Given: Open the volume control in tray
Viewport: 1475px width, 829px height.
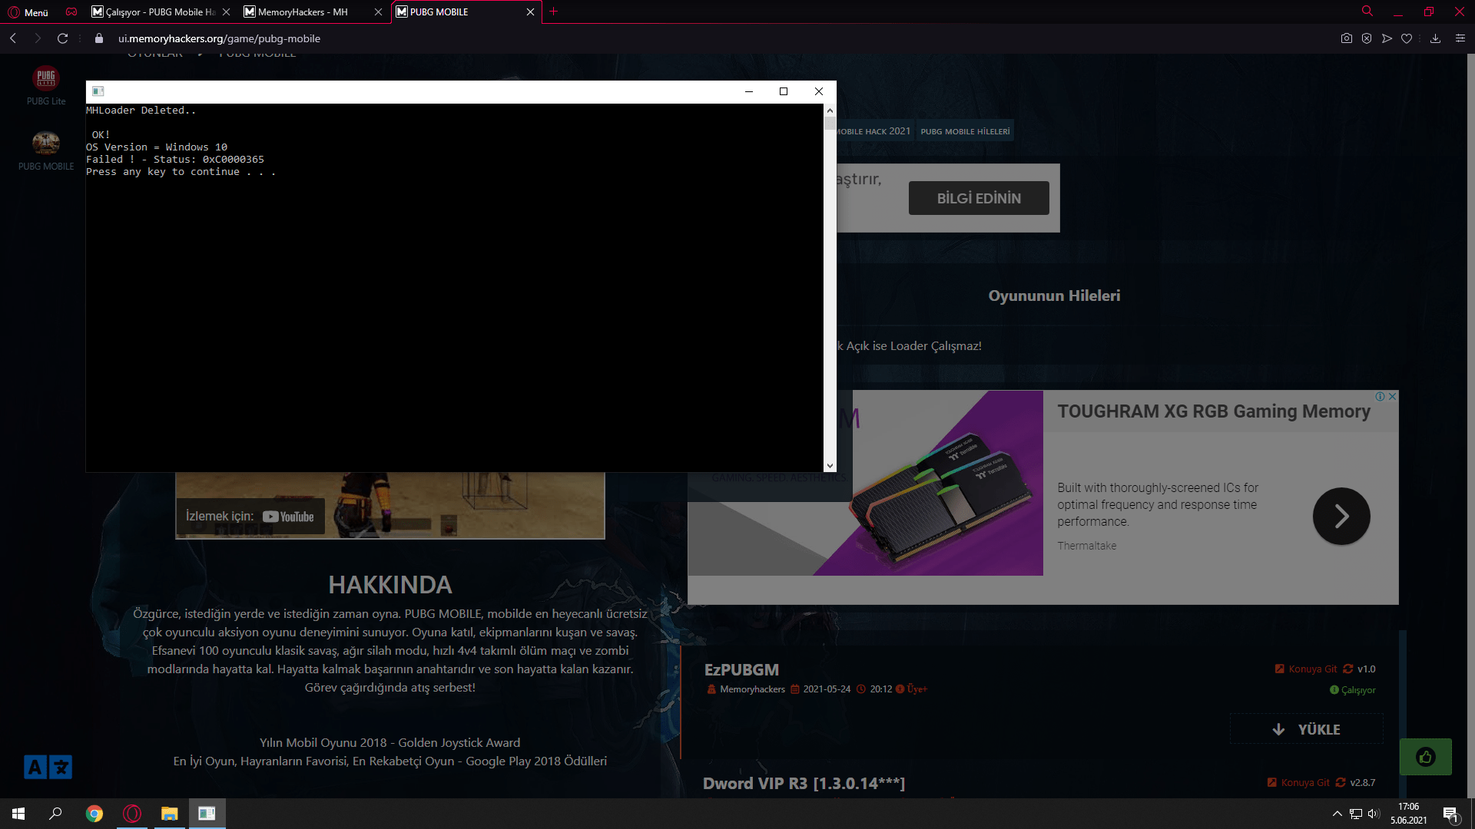Looking at the screenshot, I should click(x=1374, y=814).
